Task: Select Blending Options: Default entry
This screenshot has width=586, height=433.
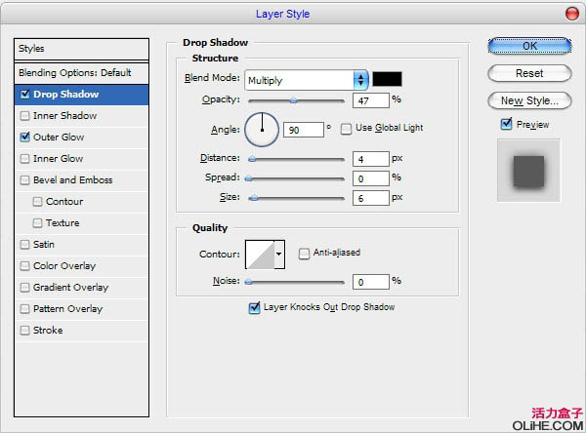Action: coord(81,73)
